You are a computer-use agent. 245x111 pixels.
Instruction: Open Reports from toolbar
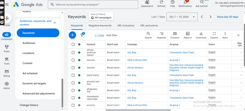pos(188,35)
